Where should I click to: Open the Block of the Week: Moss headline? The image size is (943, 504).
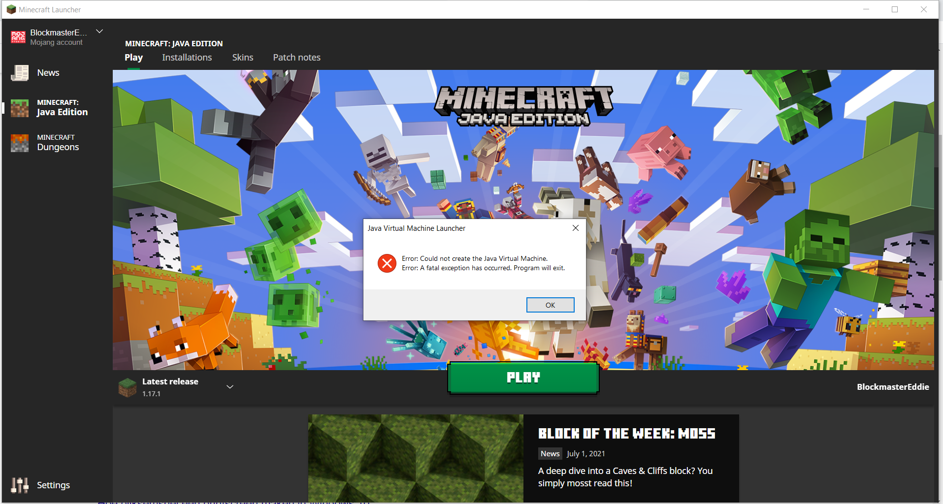(627, 434)
